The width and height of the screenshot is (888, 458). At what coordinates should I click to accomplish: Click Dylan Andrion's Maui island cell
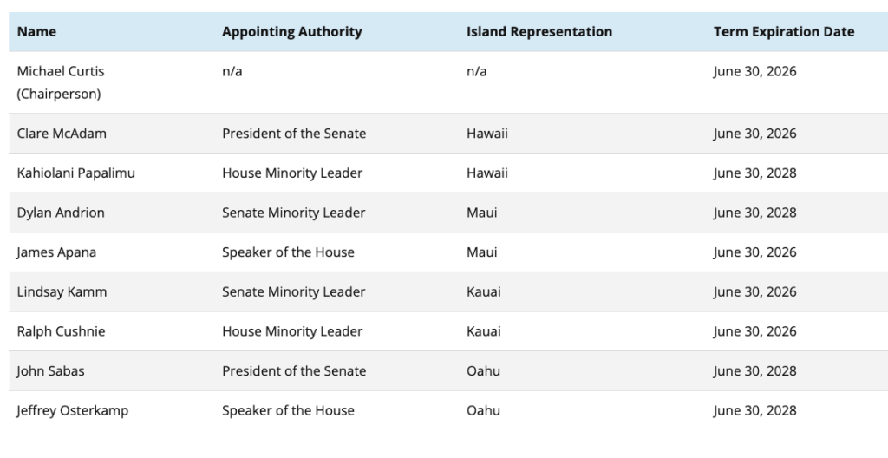click(481, 213)
